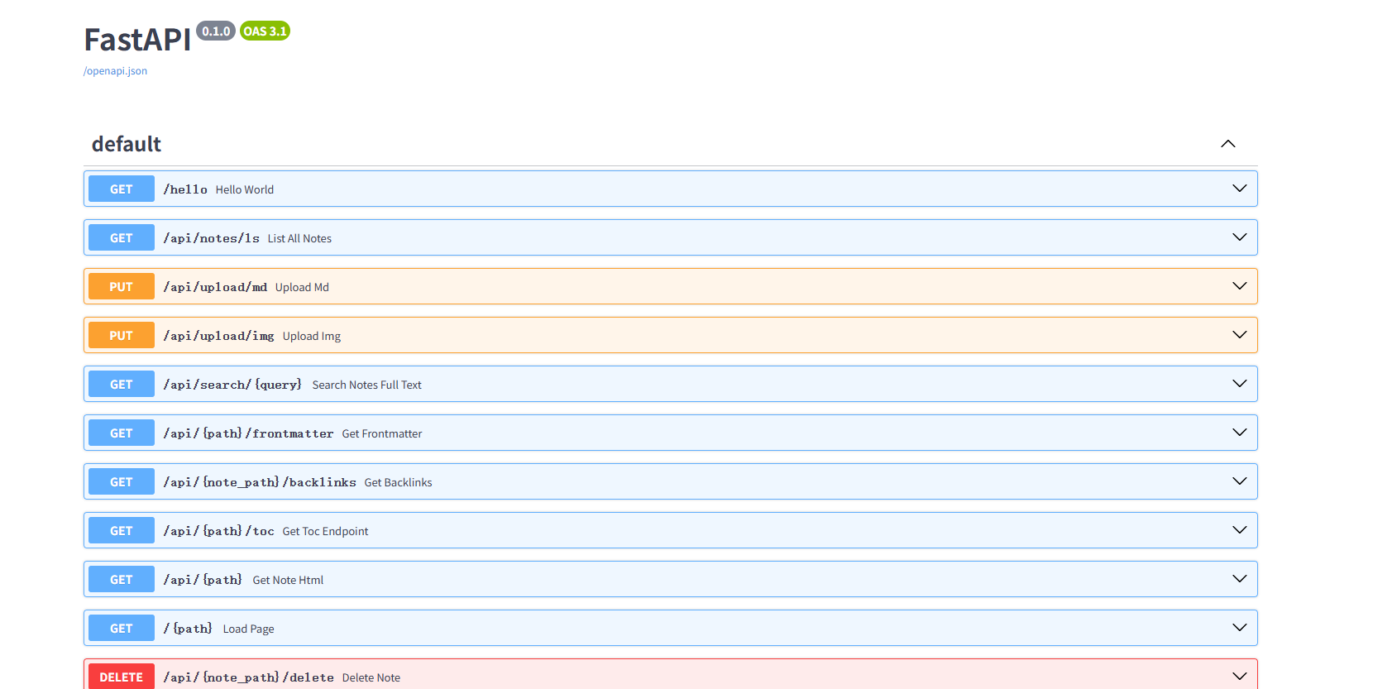The height and width of the screenshot is (689, 1387).
Task: Click the PUT badge for /api/upload/img
Action: [x=122, y=335]
